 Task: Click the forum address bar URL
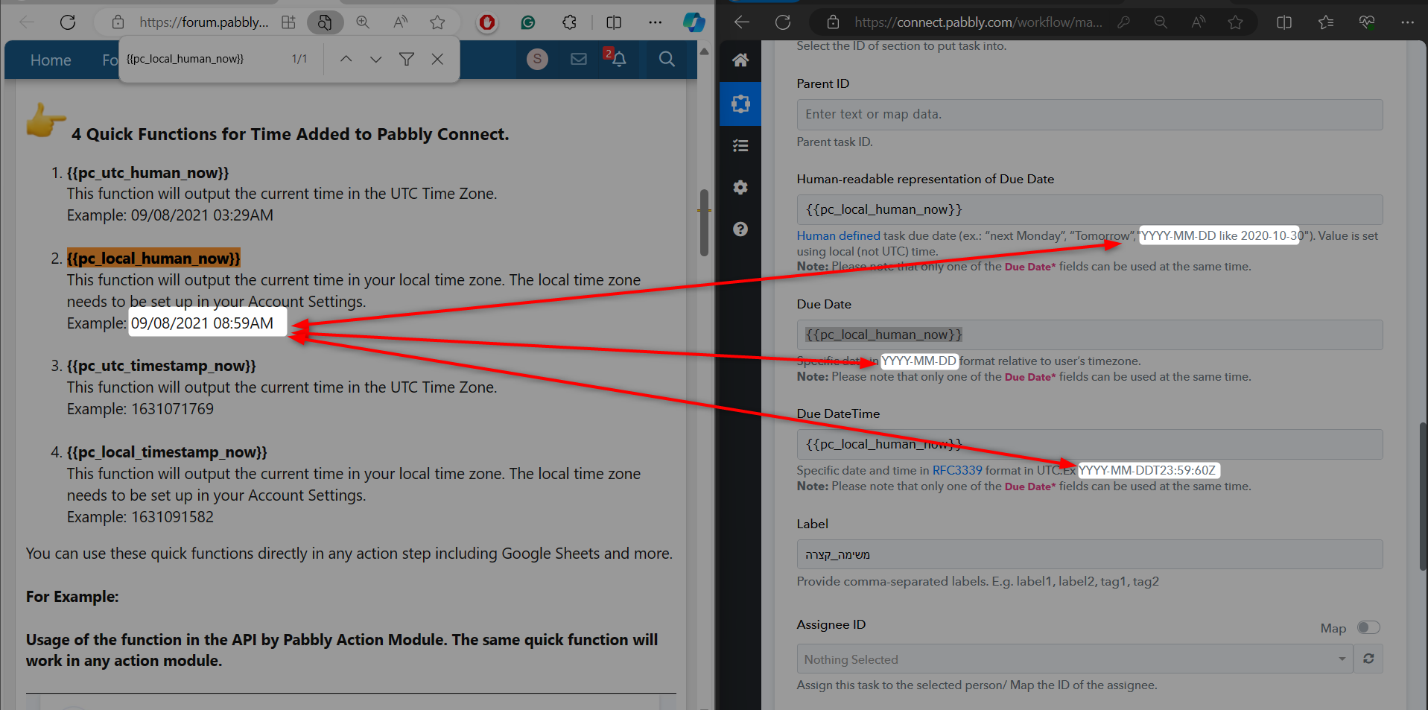pos(204,22)
